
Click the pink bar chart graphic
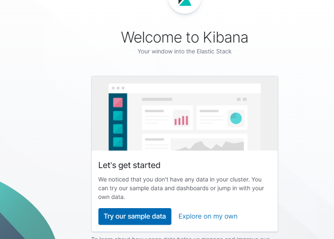[181, 119]
